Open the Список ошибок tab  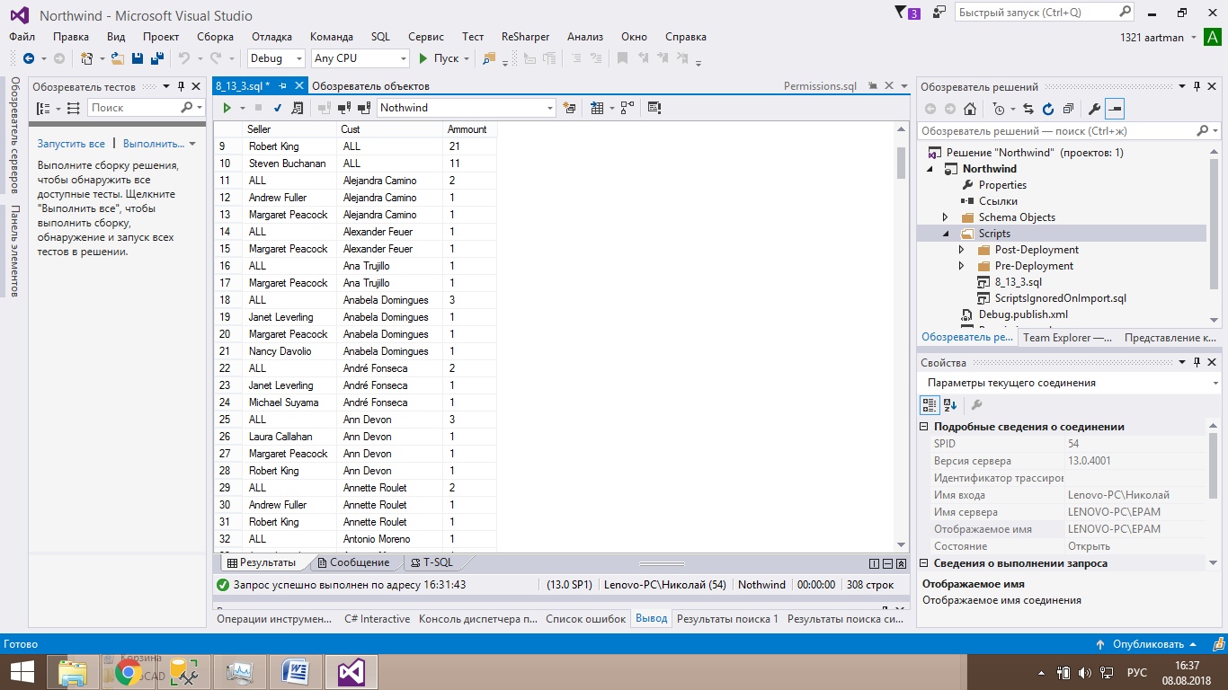(585, 619)
